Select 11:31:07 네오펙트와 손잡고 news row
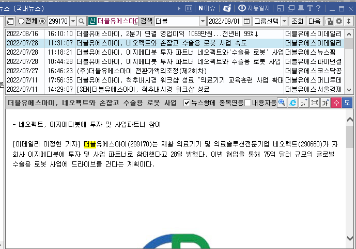This screenshot has width=356, height=249. coord(175,43)
